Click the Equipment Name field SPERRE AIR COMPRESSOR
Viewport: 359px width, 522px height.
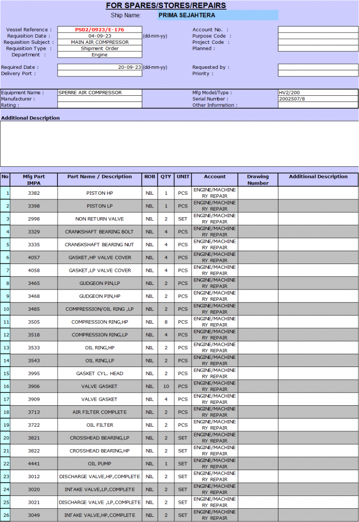click(99, 93)
